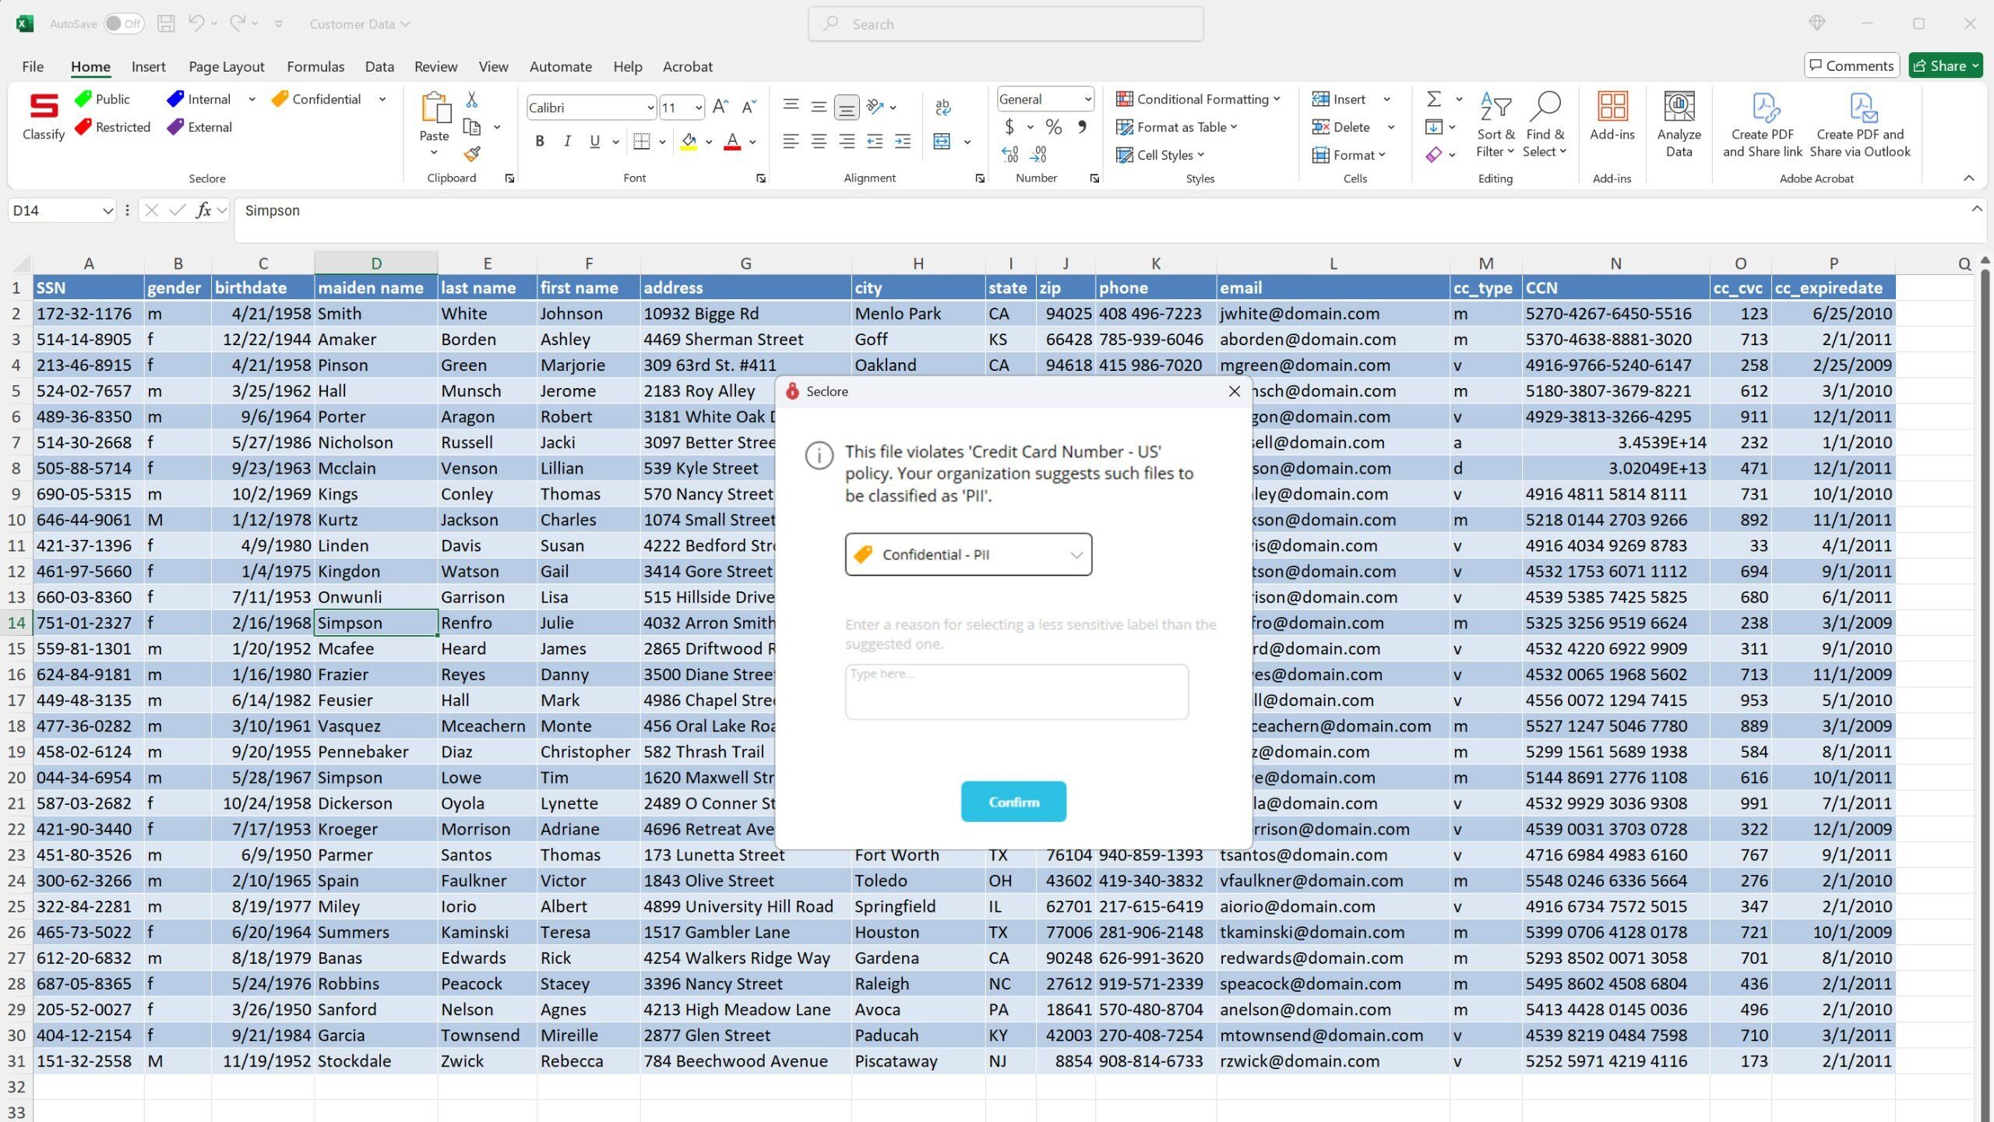
Task: Toggle Middle Align vertical alignment
Action: pyautogui.click(x=819, y=107)
